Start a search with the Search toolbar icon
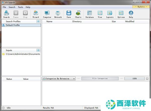 [6, 14]
